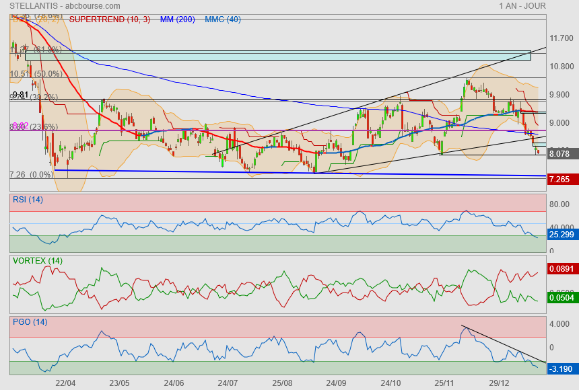579x390 pixels.
Task: Click the STELLANTIS - abcbourse.com title
Action: coord(61,6)
